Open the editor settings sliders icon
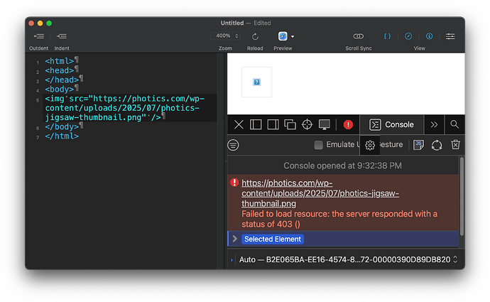The width and height of the screenshot is (490, 302). [450, 36]
